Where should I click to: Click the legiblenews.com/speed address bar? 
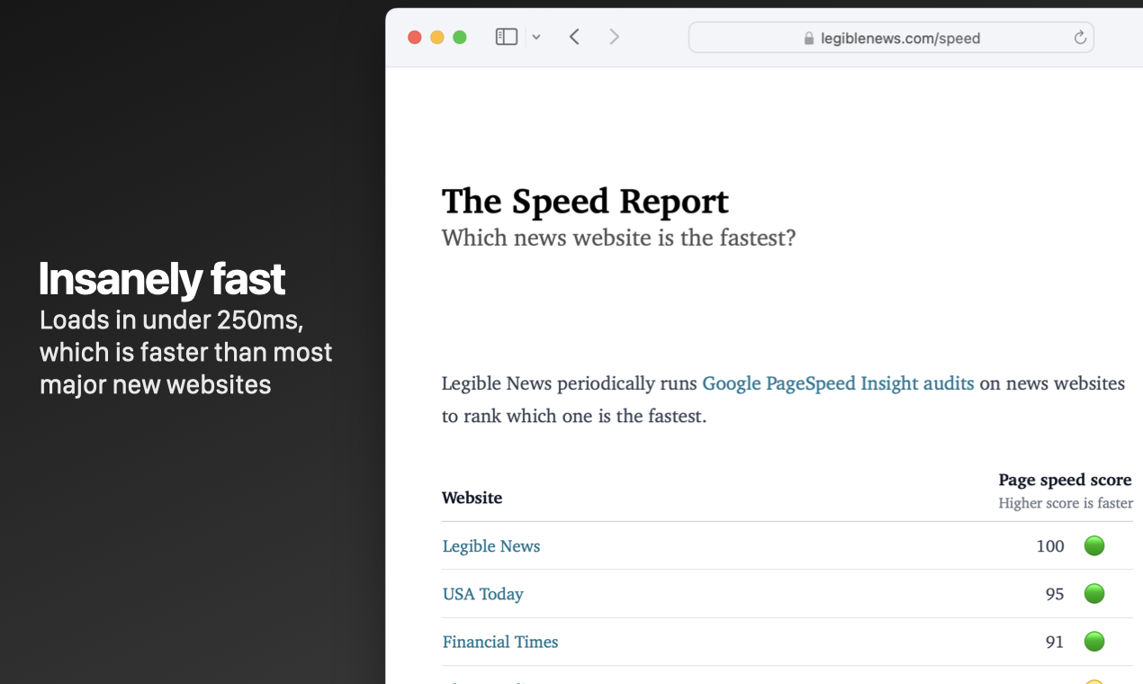click(891, 38)
